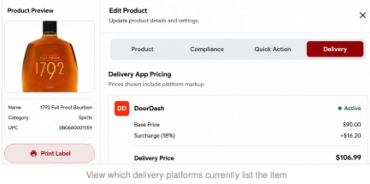The image size is (370, 184).
Task: Select the Quick Action tab
Action: (x=273, y=49)
